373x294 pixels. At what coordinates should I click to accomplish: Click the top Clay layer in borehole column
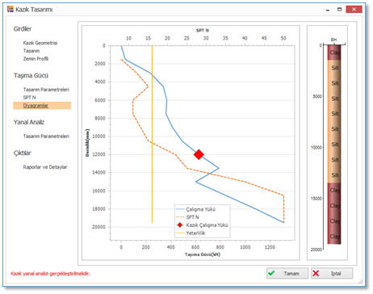334,52
